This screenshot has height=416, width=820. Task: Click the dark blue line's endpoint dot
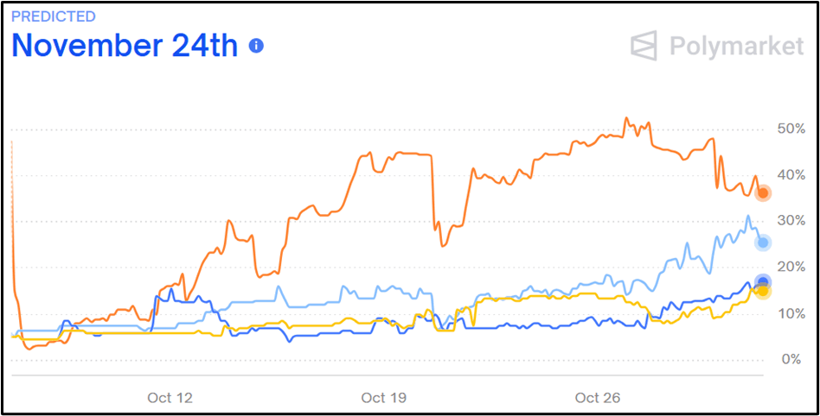pyautogui.click(x=763, y=282)
